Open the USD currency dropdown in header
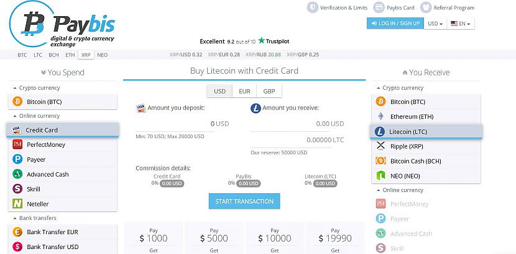This screenshot has height=254, width=516. click(435, 24)
